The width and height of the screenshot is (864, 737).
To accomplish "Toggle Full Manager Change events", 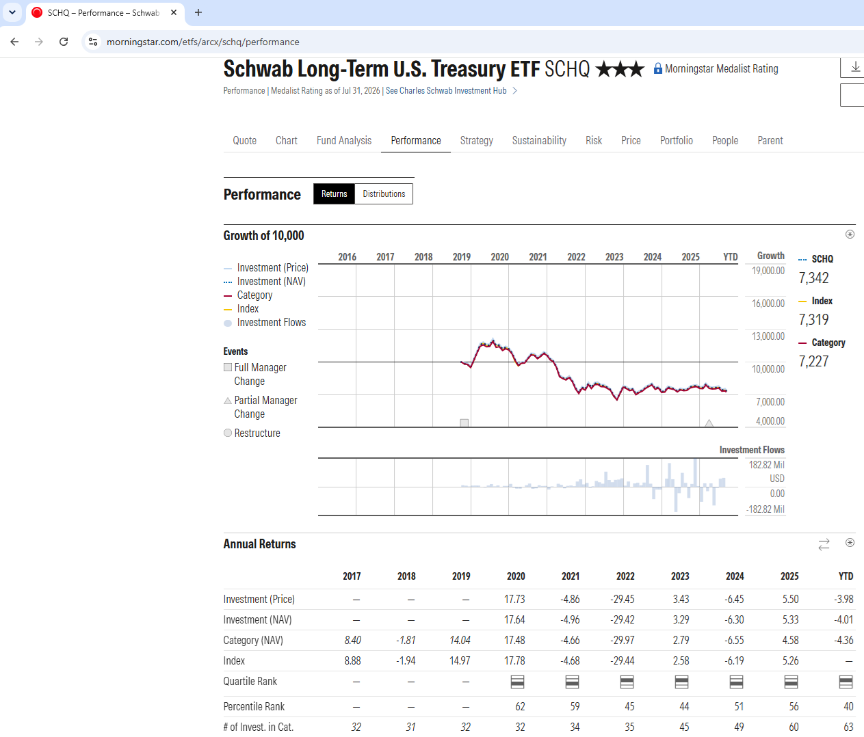I will pos(255,374).
